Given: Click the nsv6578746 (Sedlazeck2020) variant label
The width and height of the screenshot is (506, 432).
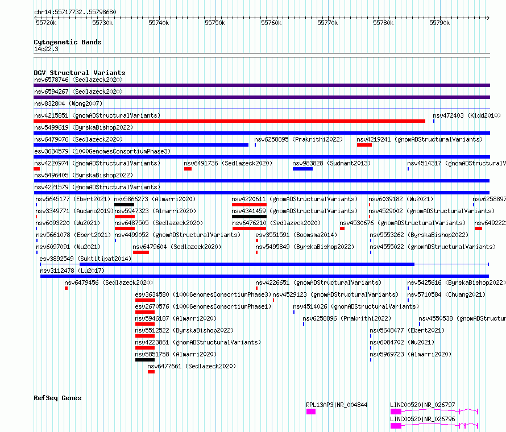Looking at the screenshot, I should coord(78,80).
